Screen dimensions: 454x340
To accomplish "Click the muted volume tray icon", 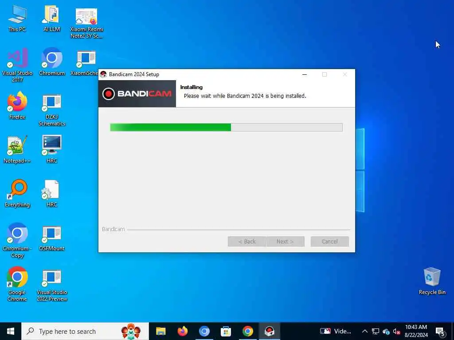I will pyautogui.click(x=396, y=331).
